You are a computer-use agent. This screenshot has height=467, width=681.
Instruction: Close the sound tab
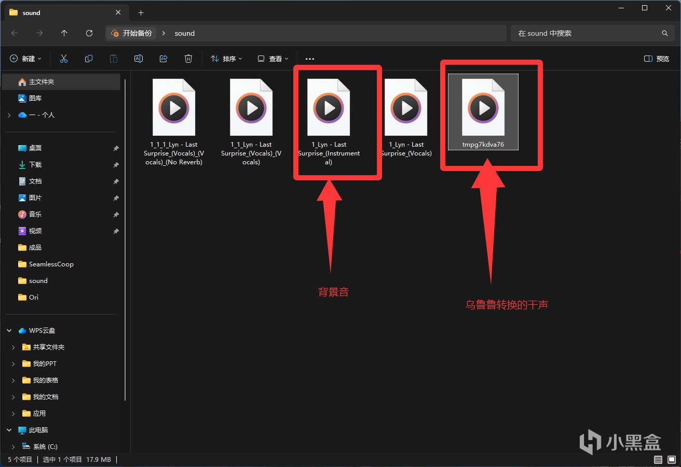click(x=118, y=12)
